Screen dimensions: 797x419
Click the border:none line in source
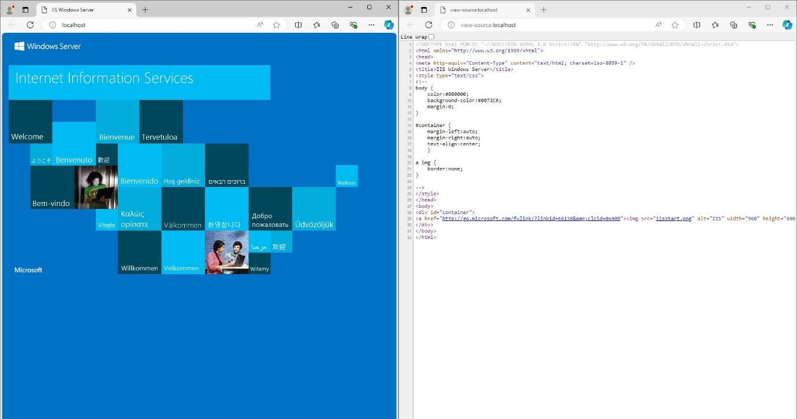[x=445, y=169]
